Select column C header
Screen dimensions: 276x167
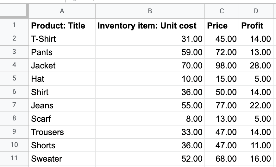222,11
